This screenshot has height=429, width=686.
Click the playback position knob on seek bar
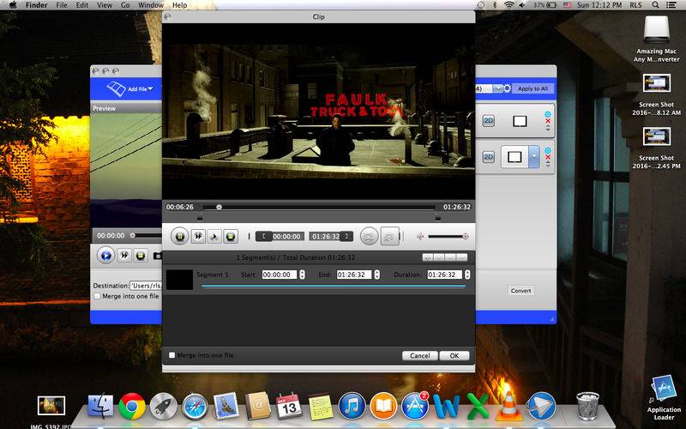pyautogui.click(x=220, y=207)
